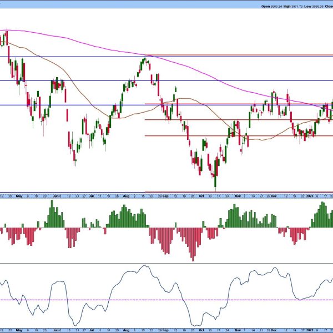Click the blue oscillator line's August peak

click(x=145, y=266)
